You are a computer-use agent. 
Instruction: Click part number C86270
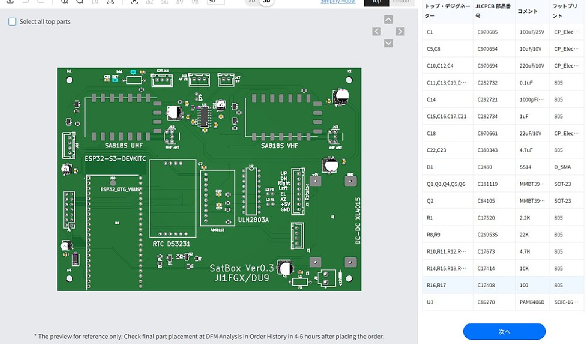pos(486,302)
